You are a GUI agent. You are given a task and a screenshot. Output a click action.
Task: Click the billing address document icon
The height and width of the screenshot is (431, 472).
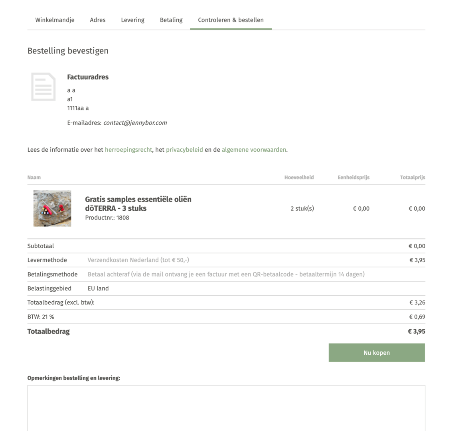[43, 87]
